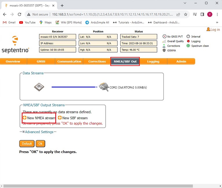Show more bookmarks via the overflow chevron
The height and width of the screenshot is (188, 222).
[217, 22]
